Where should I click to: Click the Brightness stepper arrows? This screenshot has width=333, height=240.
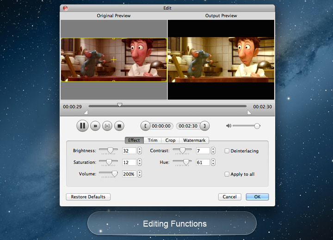tap(140, 151)
